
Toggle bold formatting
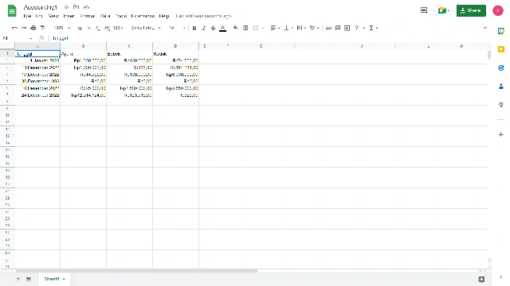194,28
